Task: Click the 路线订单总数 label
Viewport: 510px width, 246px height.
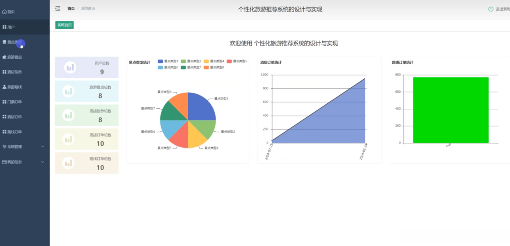Action: [x=100, y=159]
